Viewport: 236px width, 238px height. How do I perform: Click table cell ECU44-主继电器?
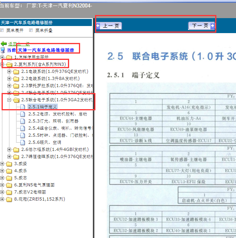coord(136,118)
